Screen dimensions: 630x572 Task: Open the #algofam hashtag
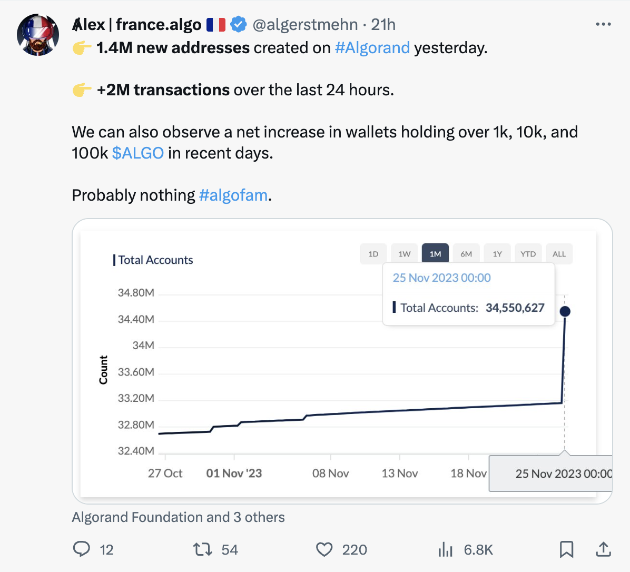click(x=233, y=195)
